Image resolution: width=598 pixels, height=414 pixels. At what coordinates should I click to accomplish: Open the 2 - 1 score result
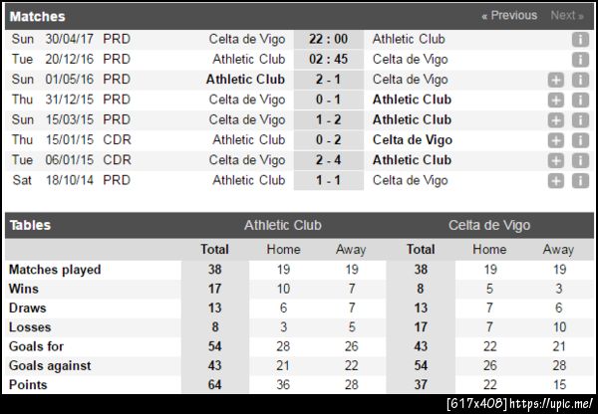click(x=328, y=80)
